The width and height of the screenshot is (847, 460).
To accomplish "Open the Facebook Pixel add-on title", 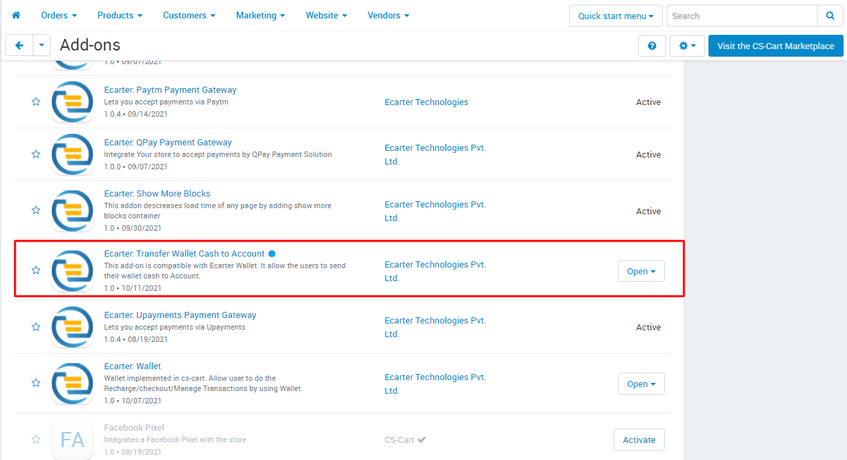I will 134,428.
